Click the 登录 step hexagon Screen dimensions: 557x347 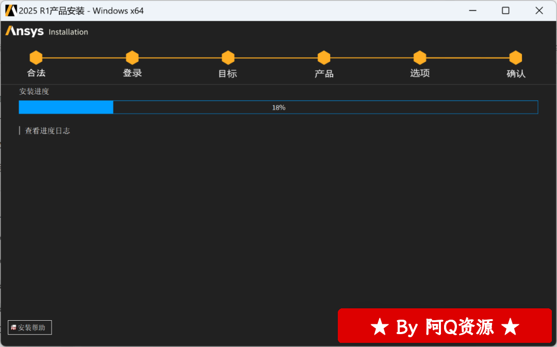tap(132, 58)
